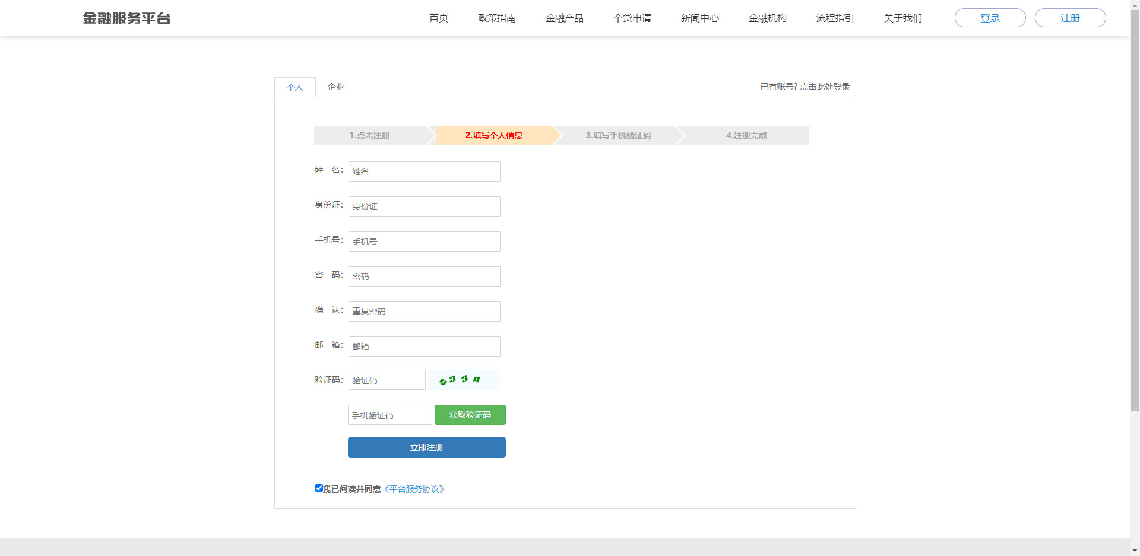Click the 手机验证码 input box
This screenshot has height=556, width=1140.
pyautogui.click(x=389, y=415)
